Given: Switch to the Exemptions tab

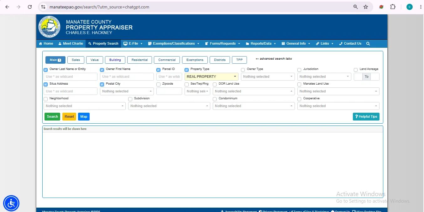Looking at the screenshot, I should (x=195, y=60).
